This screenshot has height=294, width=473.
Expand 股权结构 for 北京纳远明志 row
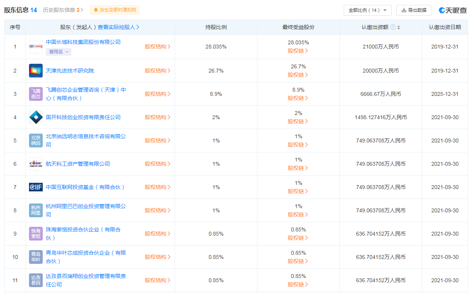point(158,141)
